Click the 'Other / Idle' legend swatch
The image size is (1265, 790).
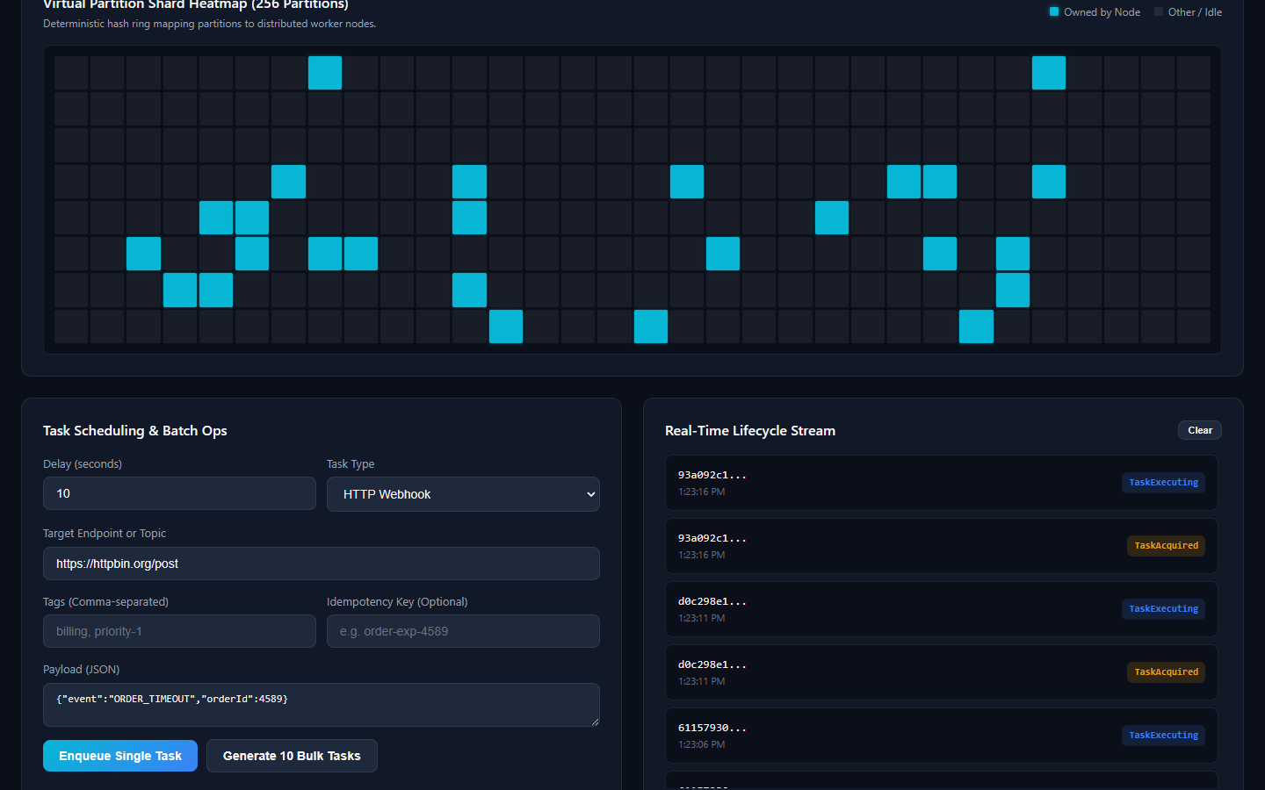(1159, 11)
